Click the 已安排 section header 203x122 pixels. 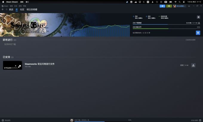[8, 57]
